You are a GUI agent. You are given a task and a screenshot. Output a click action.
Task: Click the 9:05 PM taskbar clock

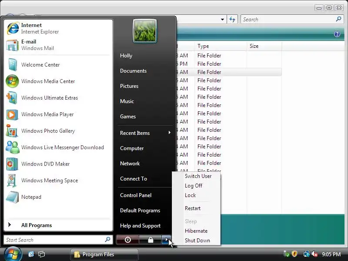pyautogui.click(x=331, y=254)
